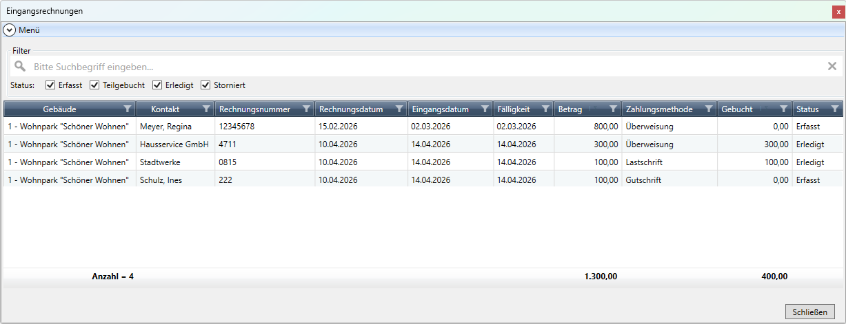Close the Eingangsrechnungen window
Screen dimensions: 846x324
(838, 12)
